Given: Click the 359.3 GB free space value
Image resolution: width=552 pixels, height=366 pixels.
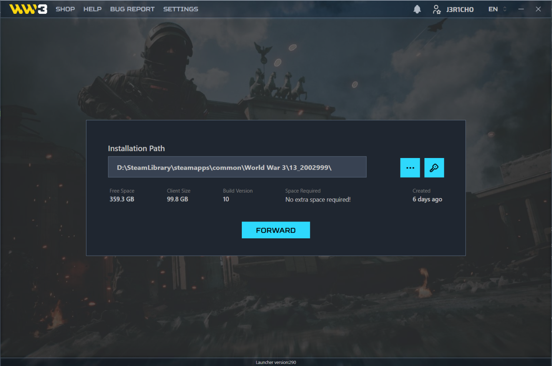Looking at the screenshot, I should (122, 199).
